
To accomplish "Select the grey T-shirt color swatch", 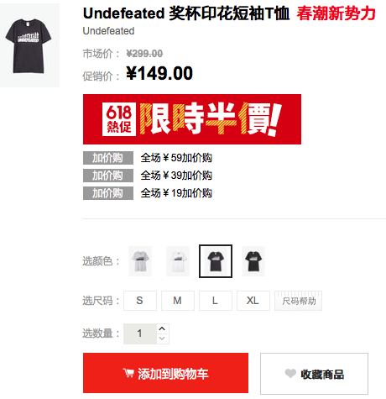I will (x=140, y=261).
